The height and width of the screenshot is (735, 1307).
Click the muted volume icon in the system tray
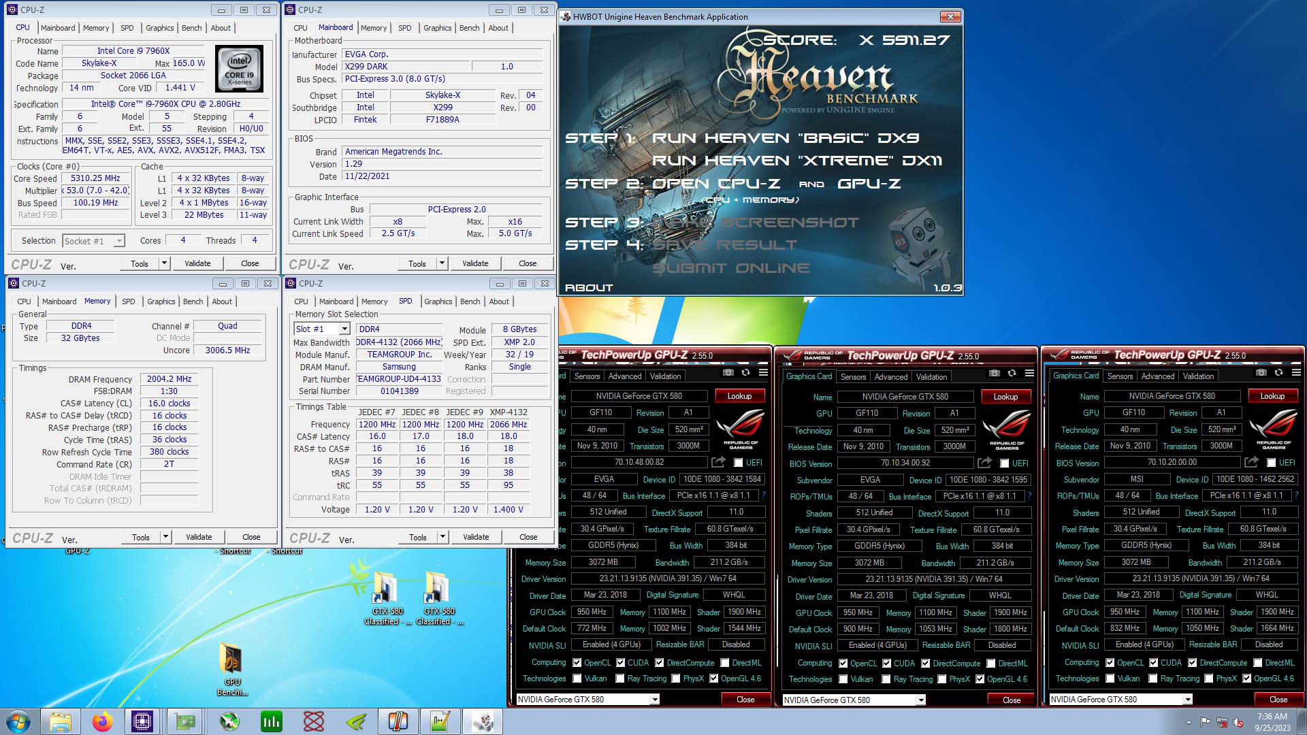click(x=1238, y=722)
